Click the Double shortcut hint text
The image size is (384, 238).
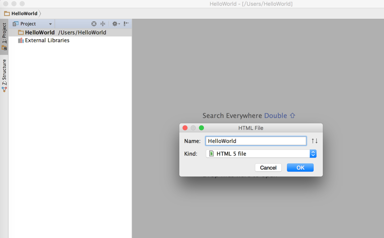276,116
